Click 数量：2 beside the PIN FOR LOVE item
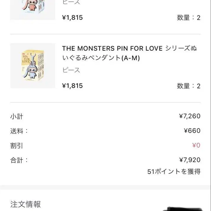 pos(188,86)
